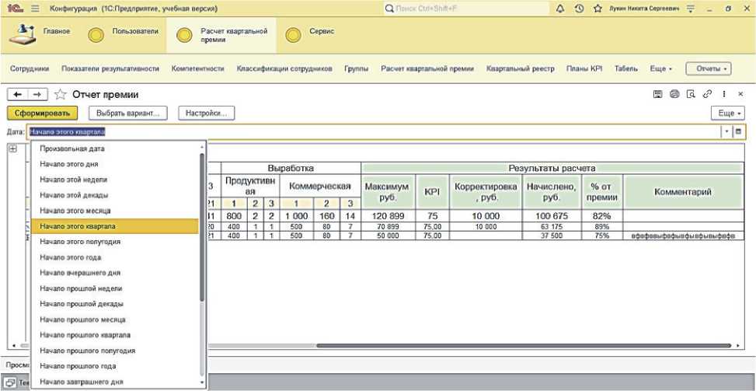Viewport: 756px width, 391px height.
Task: Get link via chain icon
Action: 707,94
